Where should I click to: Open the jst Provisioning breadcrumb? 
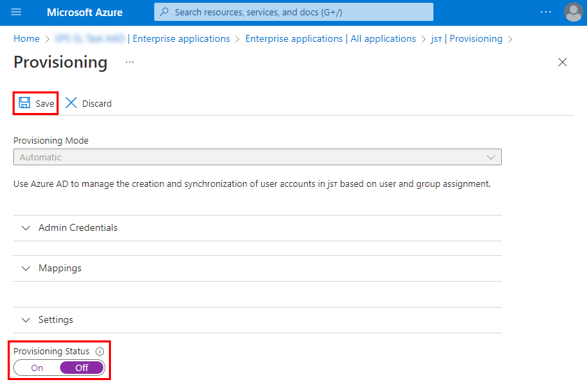[466, 38]
